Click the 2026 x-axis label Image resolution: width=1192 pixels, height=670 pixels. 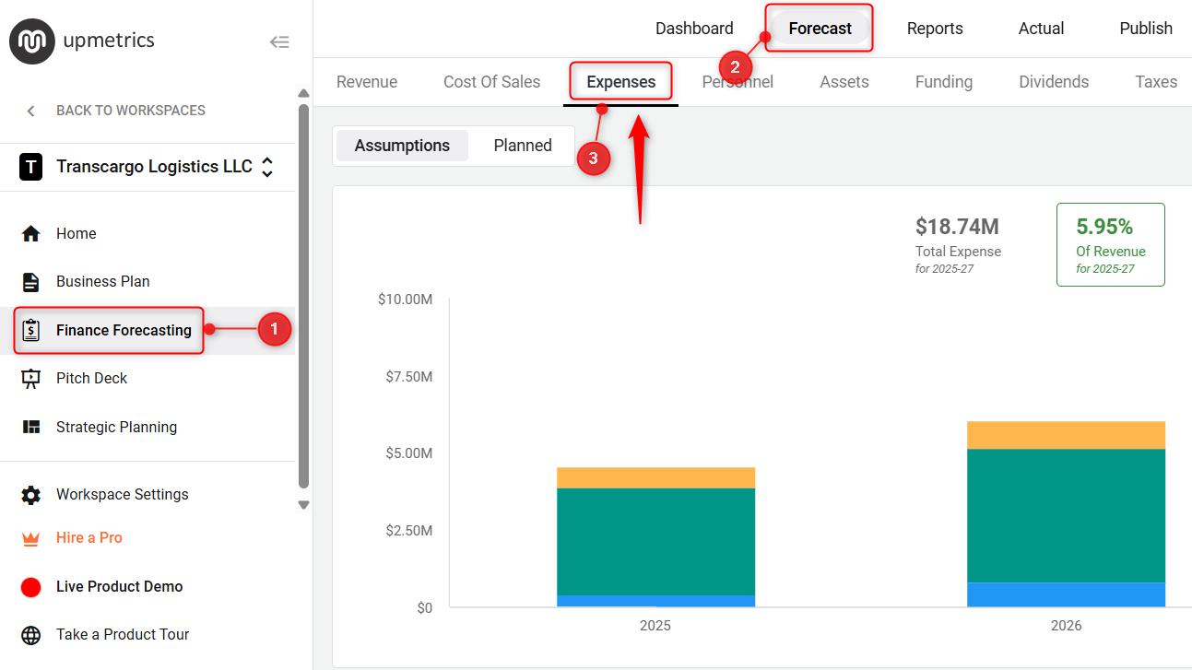pyautogui.click(x=1066, y=626)
